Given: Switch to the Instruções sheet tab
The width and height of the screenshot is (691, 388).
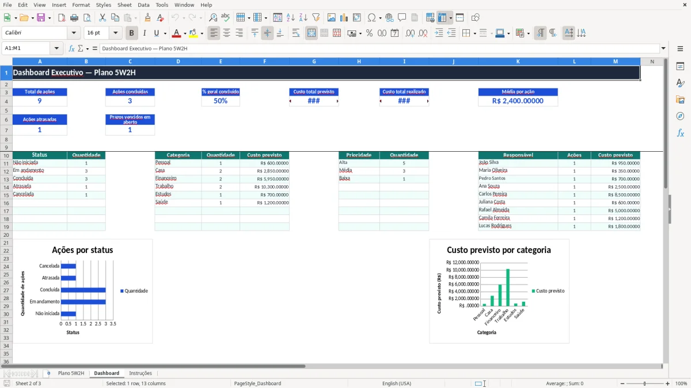Looking at the screenshot, I should point(141,373).
